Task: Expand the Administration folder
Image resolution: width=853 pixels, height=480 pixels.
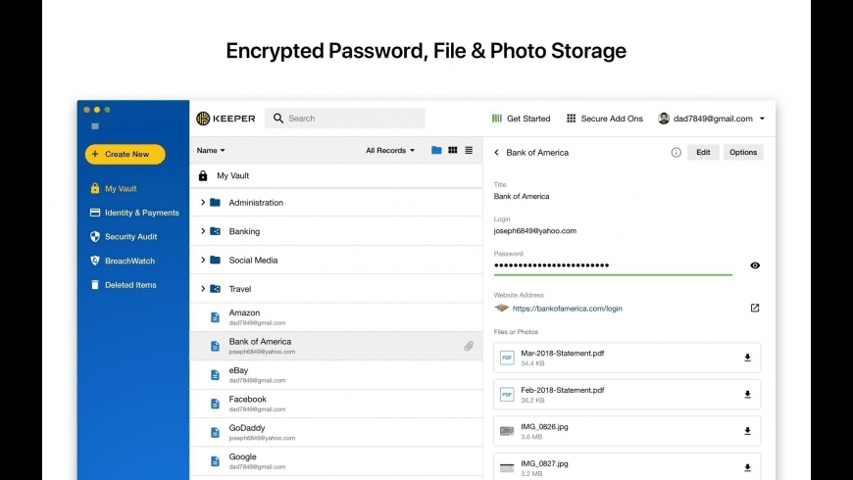Action: click(x=203, y=203)
